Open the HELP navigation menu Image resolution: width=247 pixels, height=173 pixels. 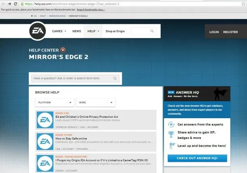tap(93, 31)
